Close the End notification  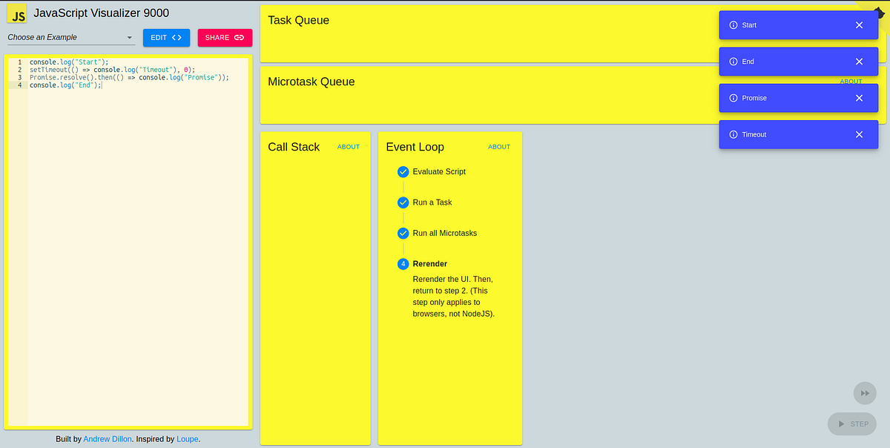859,62
